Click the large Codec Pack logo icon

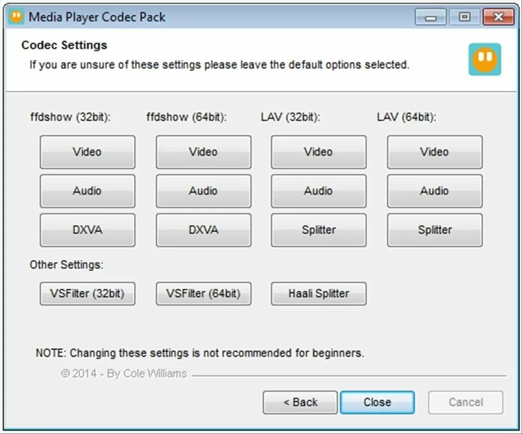click(x=485, y=59)
